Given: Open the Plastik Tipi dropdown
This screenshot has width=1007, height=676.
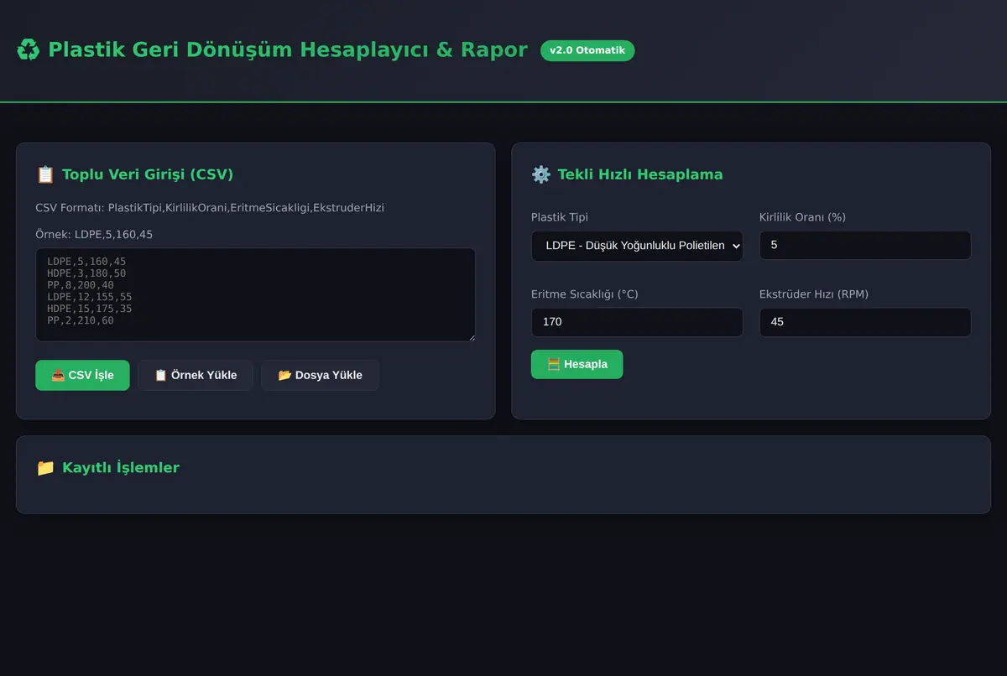Looking at the screenshot, I should (x=637, y=246).
